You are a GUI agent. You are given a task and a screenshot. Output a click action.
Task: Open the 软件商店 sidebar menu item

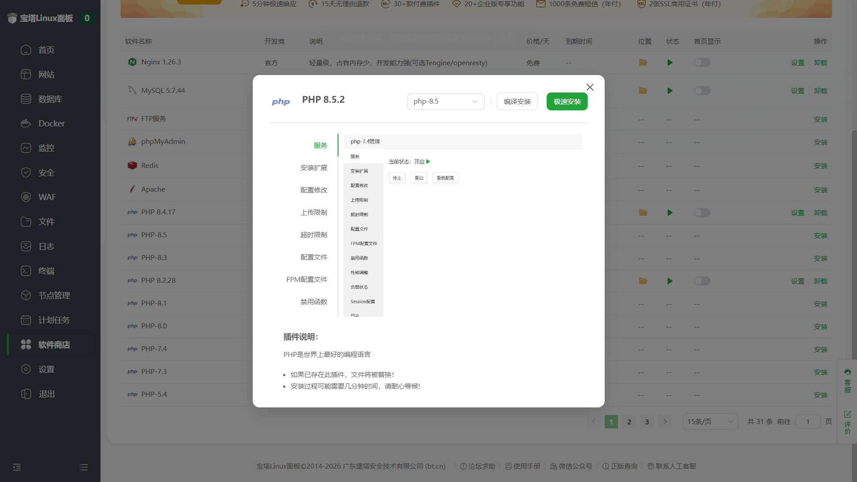[x=54, y=344]
